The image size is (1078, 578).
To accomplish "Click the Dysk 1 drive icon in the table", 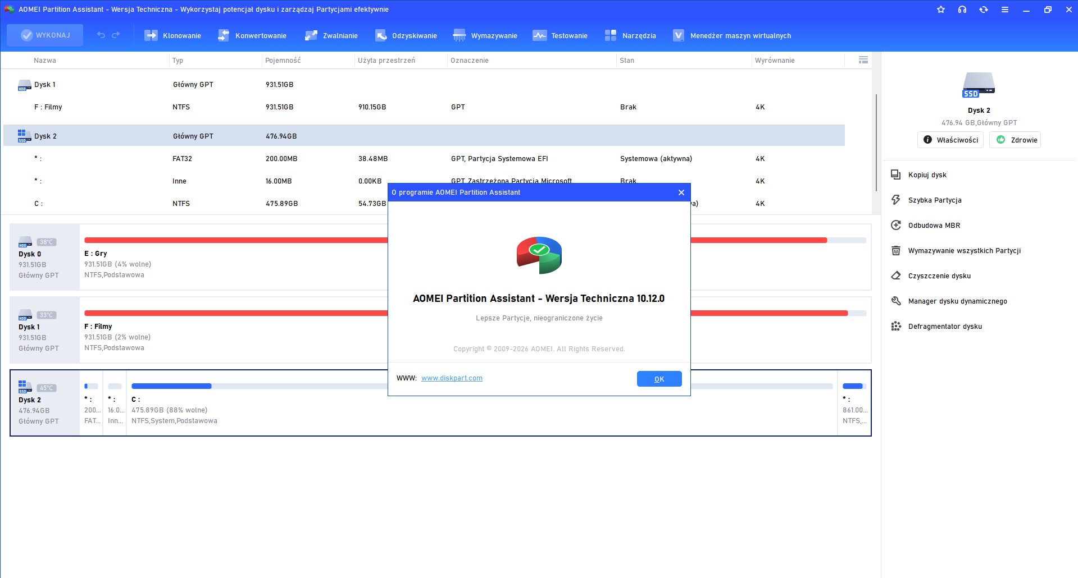I will 25,85.
